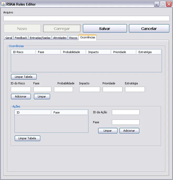The height and width of the screenshot is (180, 173).
Task: Focus the ID do Risco input field
Action: click(x=21, y=89)
